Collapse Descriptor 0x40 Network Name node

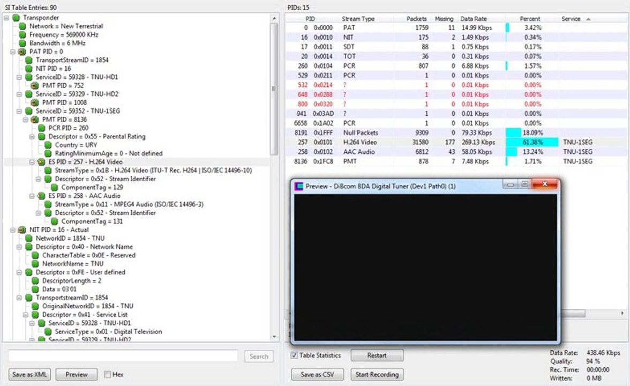coord(19,247)
